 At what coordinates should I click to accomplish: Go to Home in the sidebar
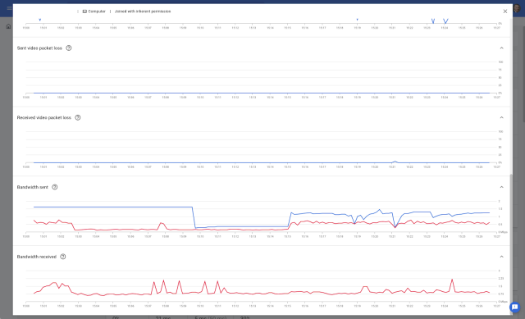point(8,26)
